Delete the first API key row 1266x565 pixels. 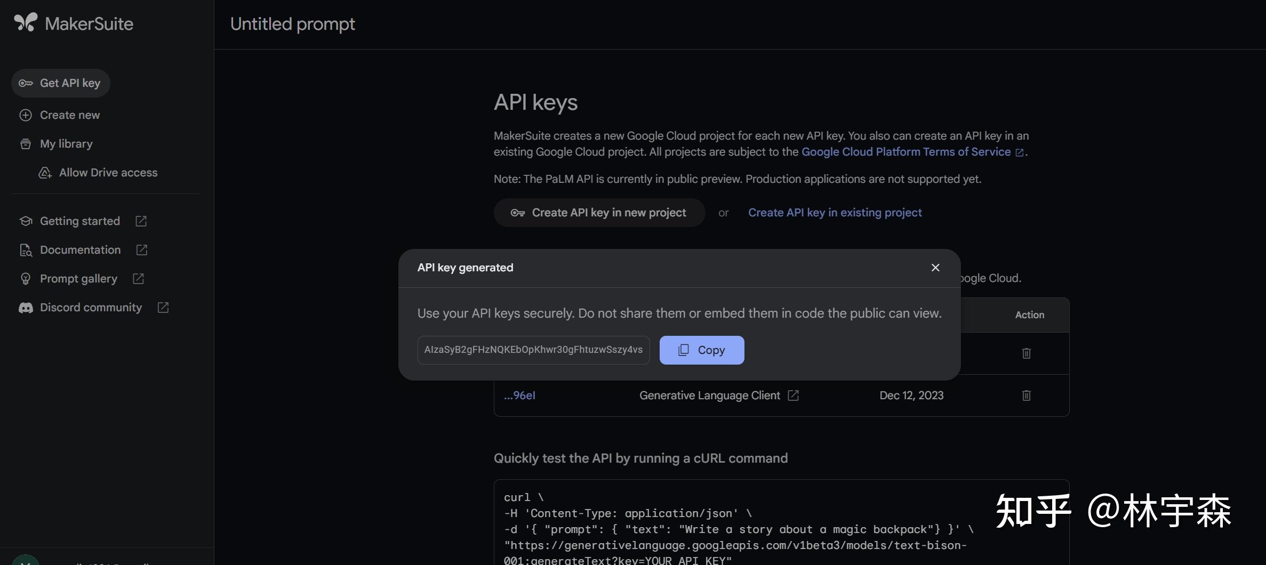point(1027,353)
